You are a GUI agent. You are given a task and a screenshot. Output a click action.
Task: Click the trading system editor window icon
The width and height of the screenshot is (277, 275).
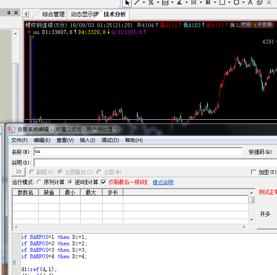(12, 130)
